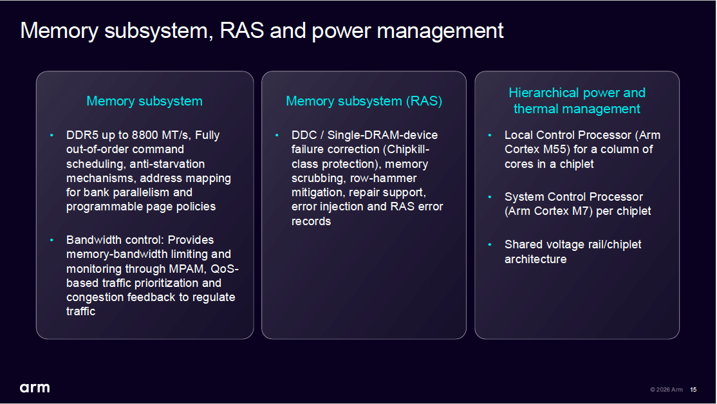
Task: Click the arm logo at bottom left
Action: [x=35, y=388]
